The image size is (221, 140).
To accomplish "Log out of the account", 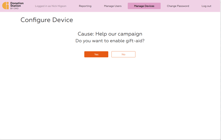I will point(206,6).
